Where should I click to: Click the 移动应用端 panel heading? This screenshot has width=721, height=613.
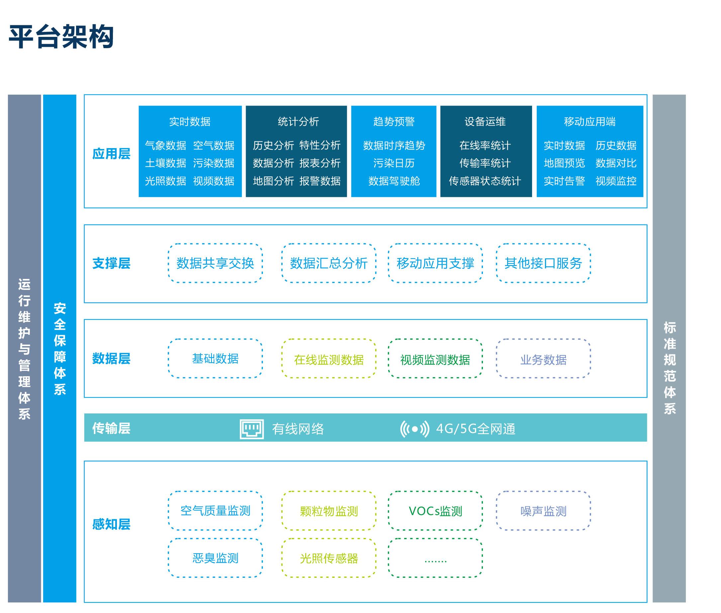click(590, 122)
